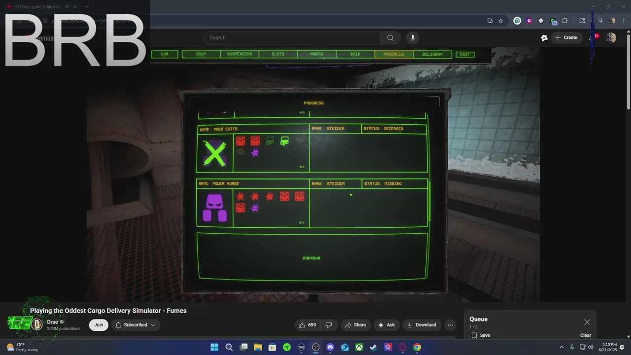Image resolution: width=631 pixels, height=355 pixels.
Task: Dislike the video with thumbs-down
Action: tap(329, 325)
